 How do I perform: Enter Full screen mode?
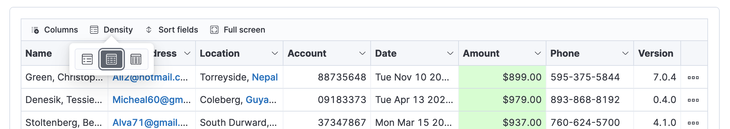pos(238,30)
